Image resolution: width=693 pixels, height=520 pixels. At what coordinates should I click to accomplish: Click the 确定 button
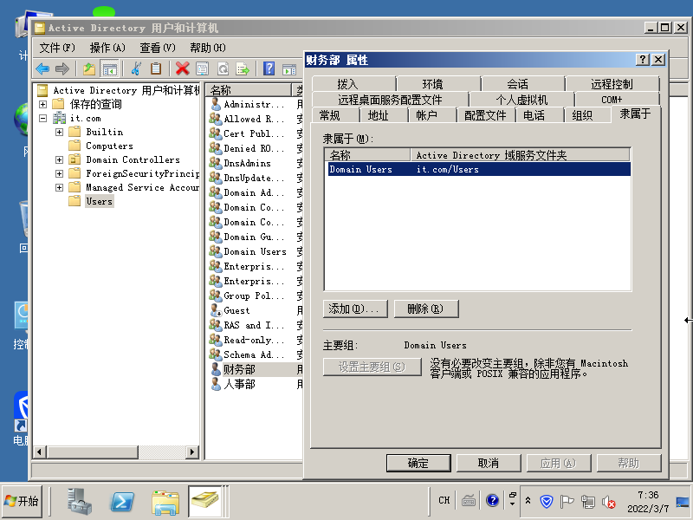(418, 463)
